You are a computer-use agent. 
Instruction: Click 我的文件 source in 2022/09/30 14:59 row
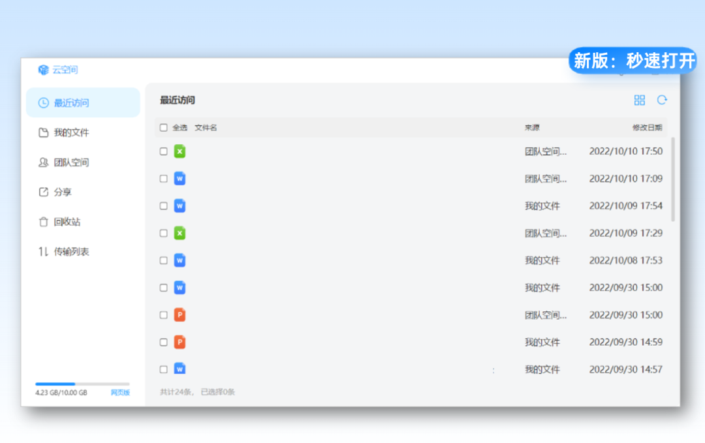click(x=542, y=343)
